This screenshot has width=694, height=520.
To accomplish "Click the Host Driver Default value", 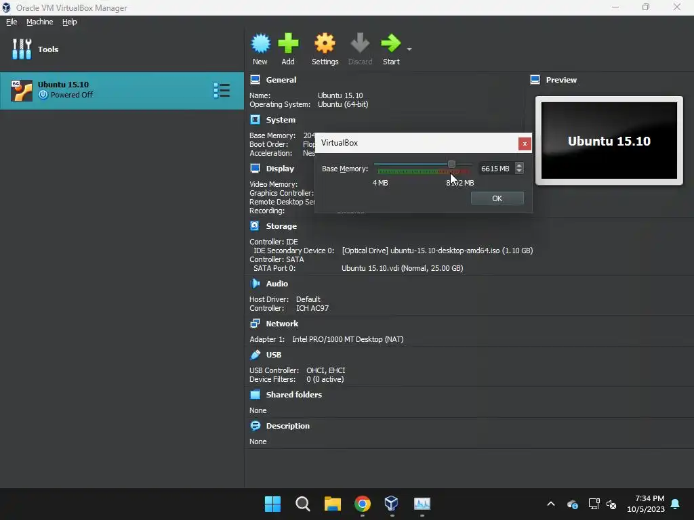I will [x=308, y=299].
